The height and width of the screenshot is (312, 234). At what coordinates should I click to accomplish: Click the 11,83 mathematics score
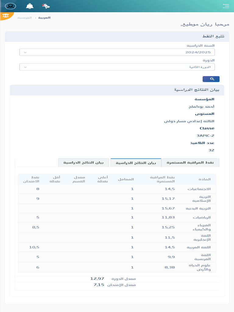click(x=168, y=218)
